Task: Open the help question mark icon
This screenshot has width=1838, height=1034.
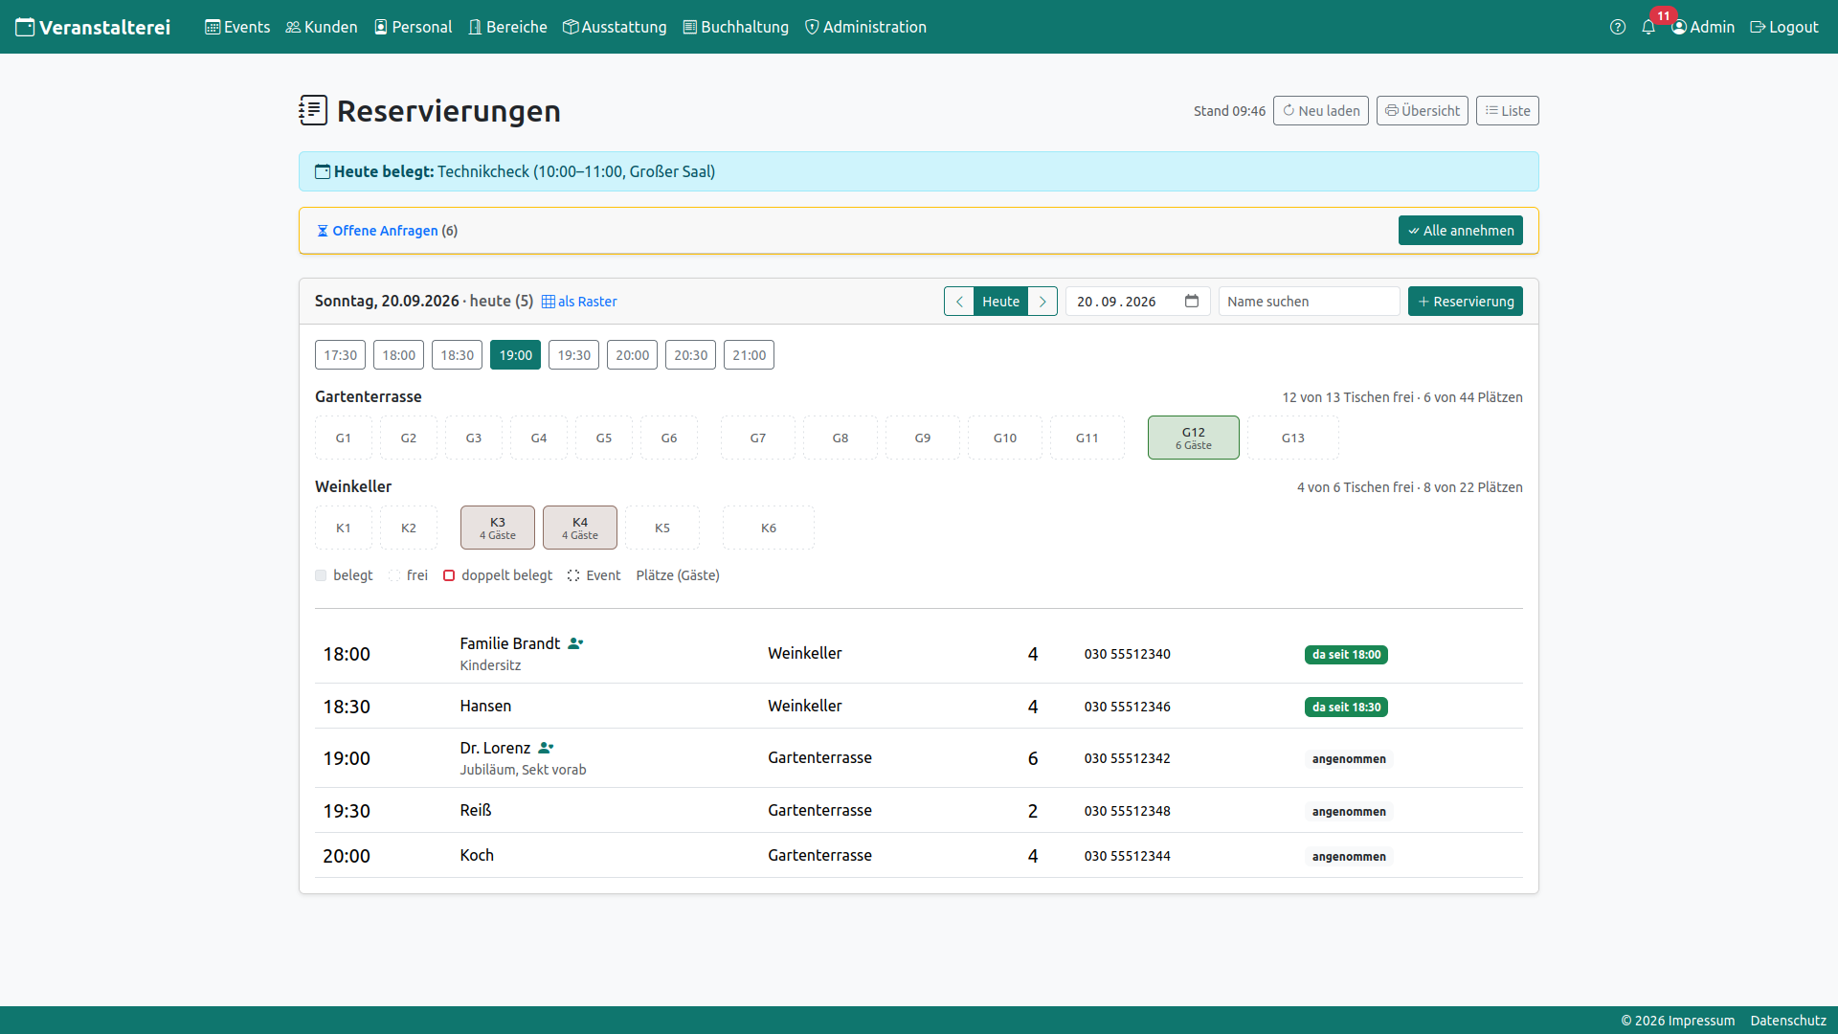Action: click(1618, 27)
